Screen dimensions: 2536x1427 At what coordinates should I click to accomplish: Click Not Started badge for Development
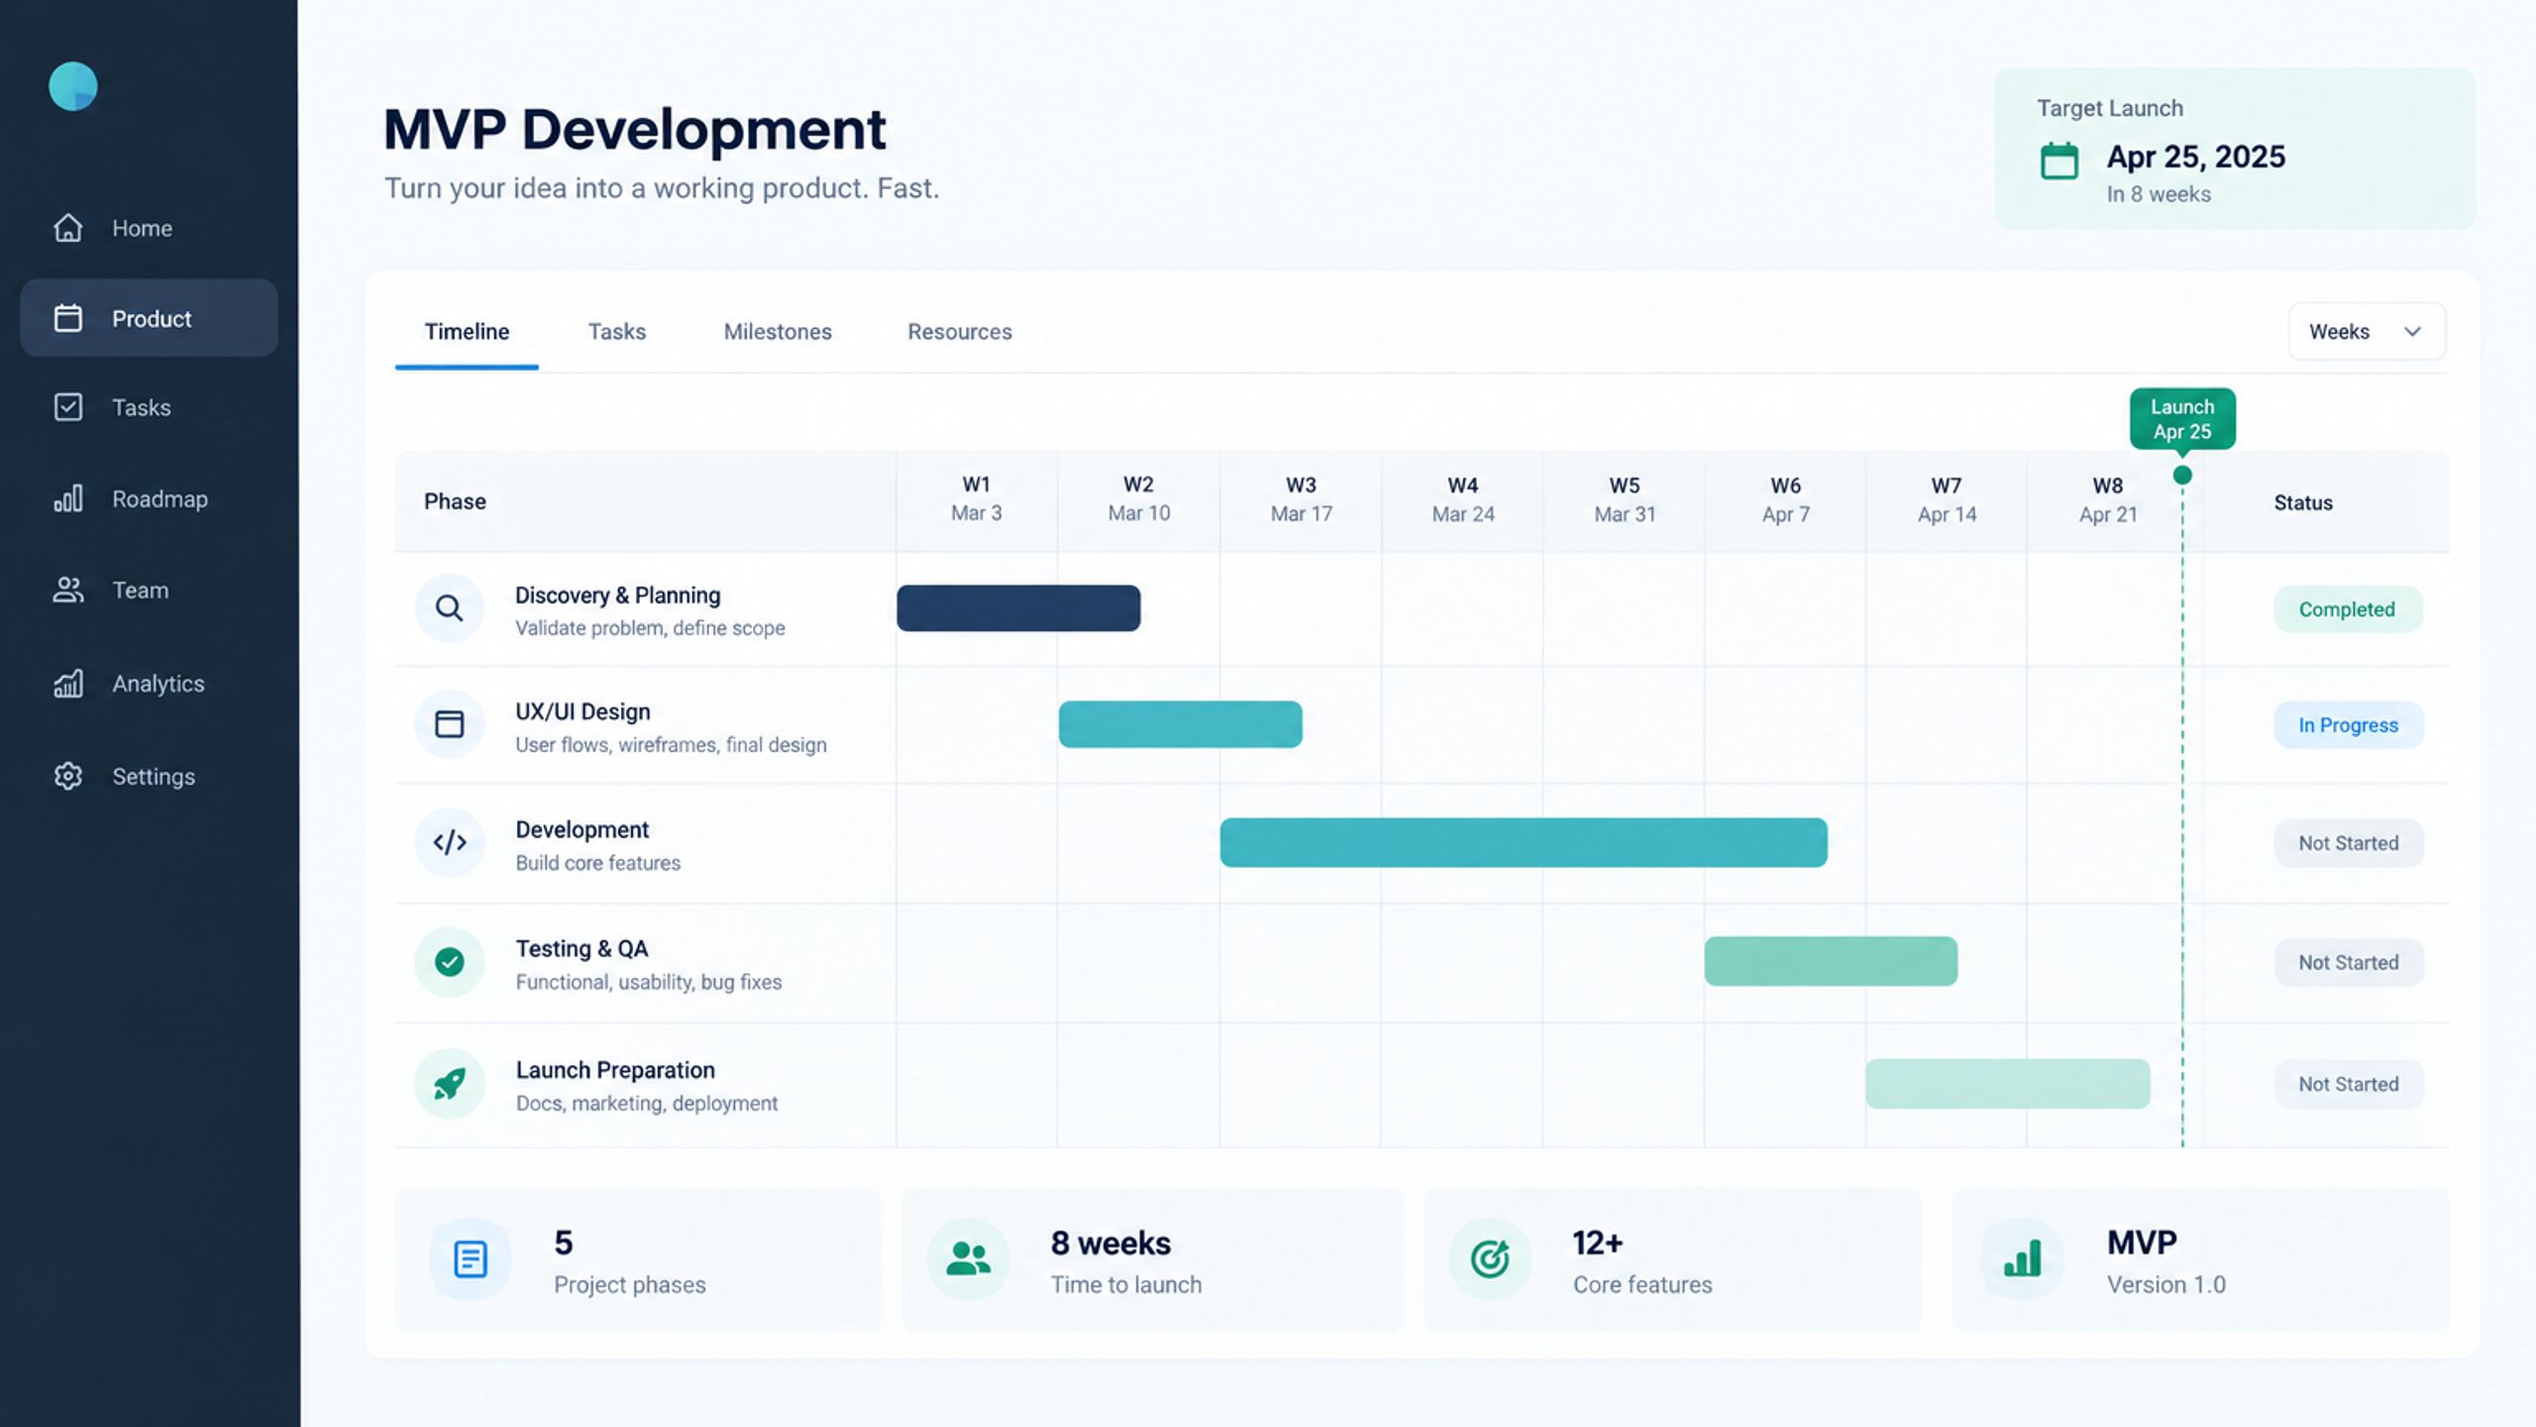[x=2348, y=843]
